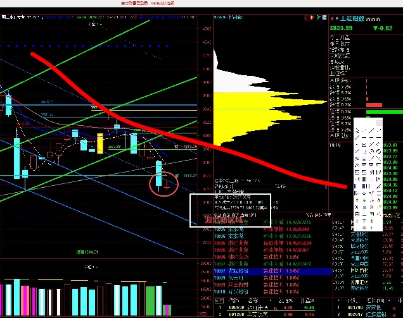Select the orange up-arrow stamp tool
The height and width of the screenshot is (318, 403).
pos(372,221)
